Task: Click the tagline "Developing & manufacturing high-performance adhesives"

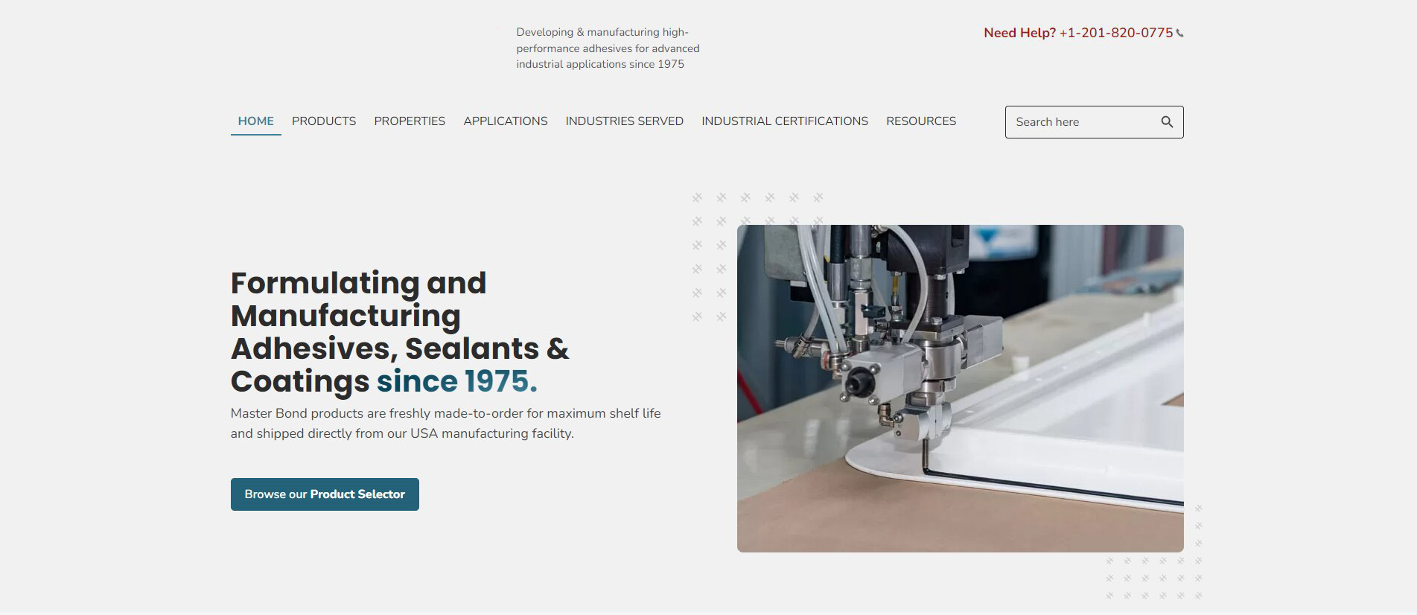Action: (x=608, y=48)
